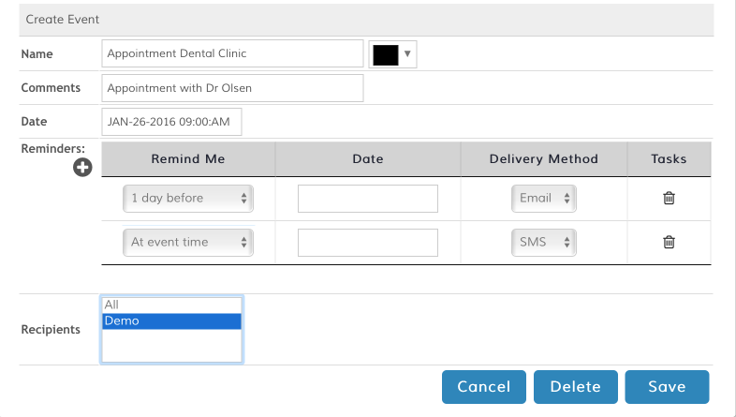Open the "At event time" dropdown
The height and width of the screenshot is (417, 736).
point(187,242)
